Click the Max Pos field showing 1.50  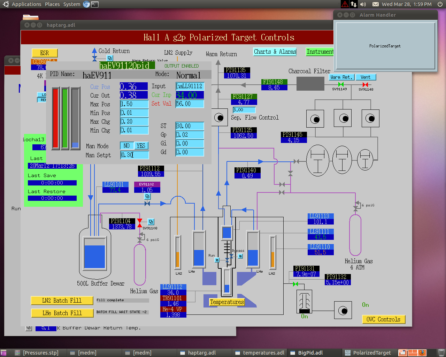coord(134,104)
